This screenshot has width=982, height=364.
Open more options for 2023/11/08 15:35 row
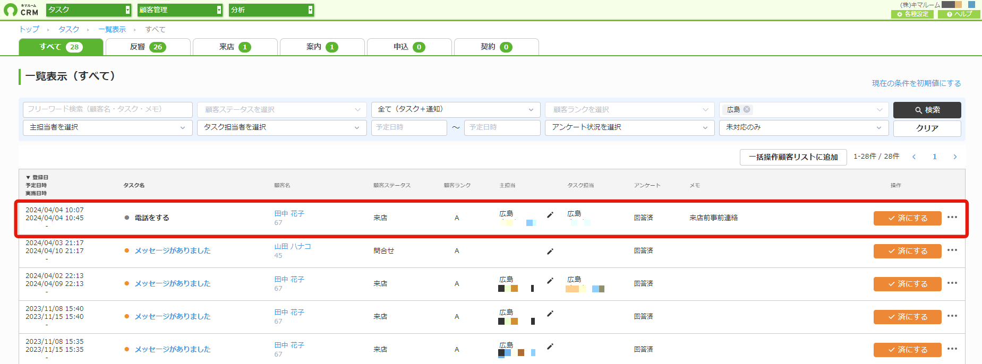[x=952, y=349]
